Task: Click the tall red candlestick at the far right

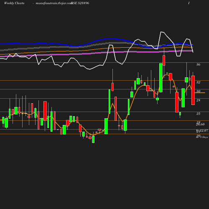Action: tap(193, 90)
